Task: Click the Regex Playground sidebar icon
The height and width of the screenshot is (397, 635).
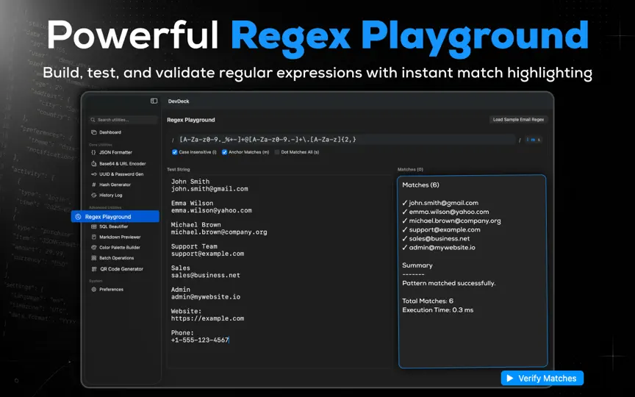Action: [x=78, y=217]
